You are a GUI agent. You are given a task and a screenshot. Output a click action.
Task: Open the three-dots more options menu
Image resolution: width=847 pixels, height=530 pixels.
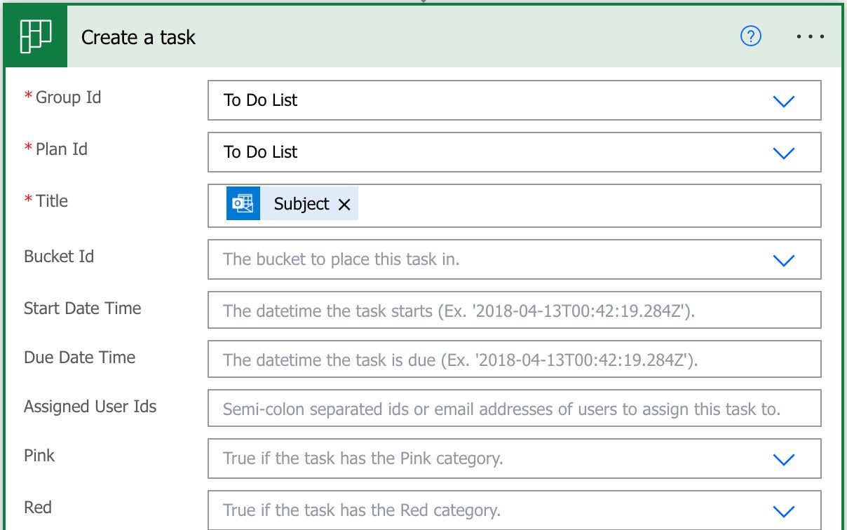tap(811, 36)
